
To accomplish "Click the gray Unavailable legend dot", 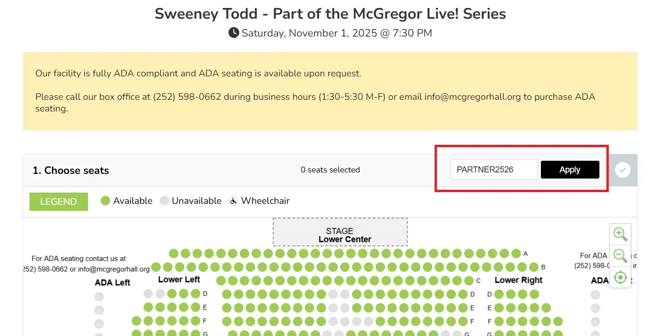I will click(x=164, y=201).
